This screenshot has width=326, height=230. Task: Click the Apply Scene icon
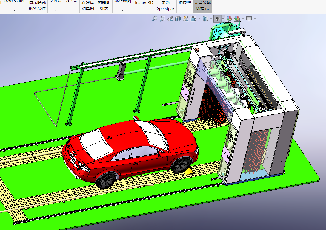(x=237, y=19)
